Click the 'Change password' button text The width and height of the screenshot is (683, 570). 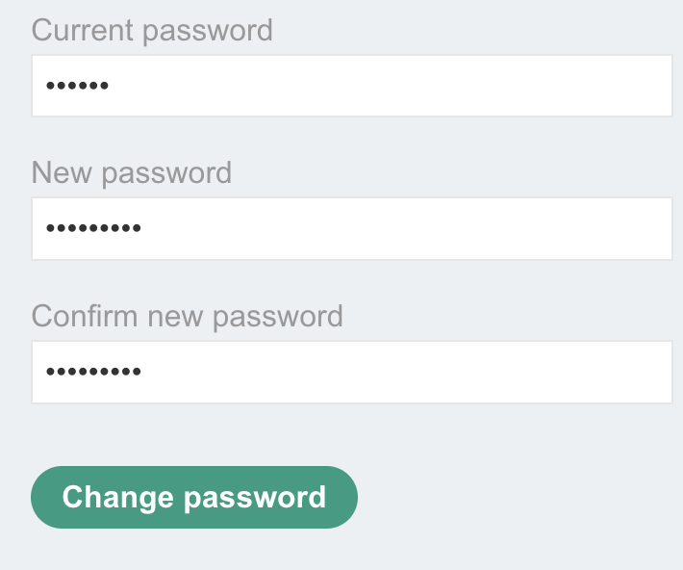194,498
